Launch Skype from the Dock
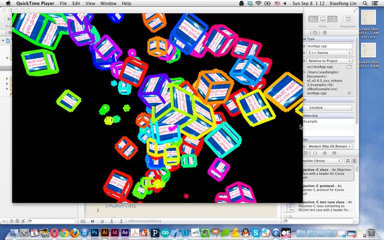384x240 pixels. [x=256, y=232]
